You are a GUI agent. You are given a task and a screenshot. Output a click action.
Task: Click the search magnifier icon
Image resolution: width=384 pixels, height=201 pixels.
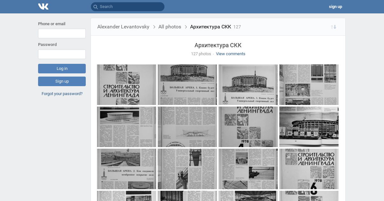point(96,7)
